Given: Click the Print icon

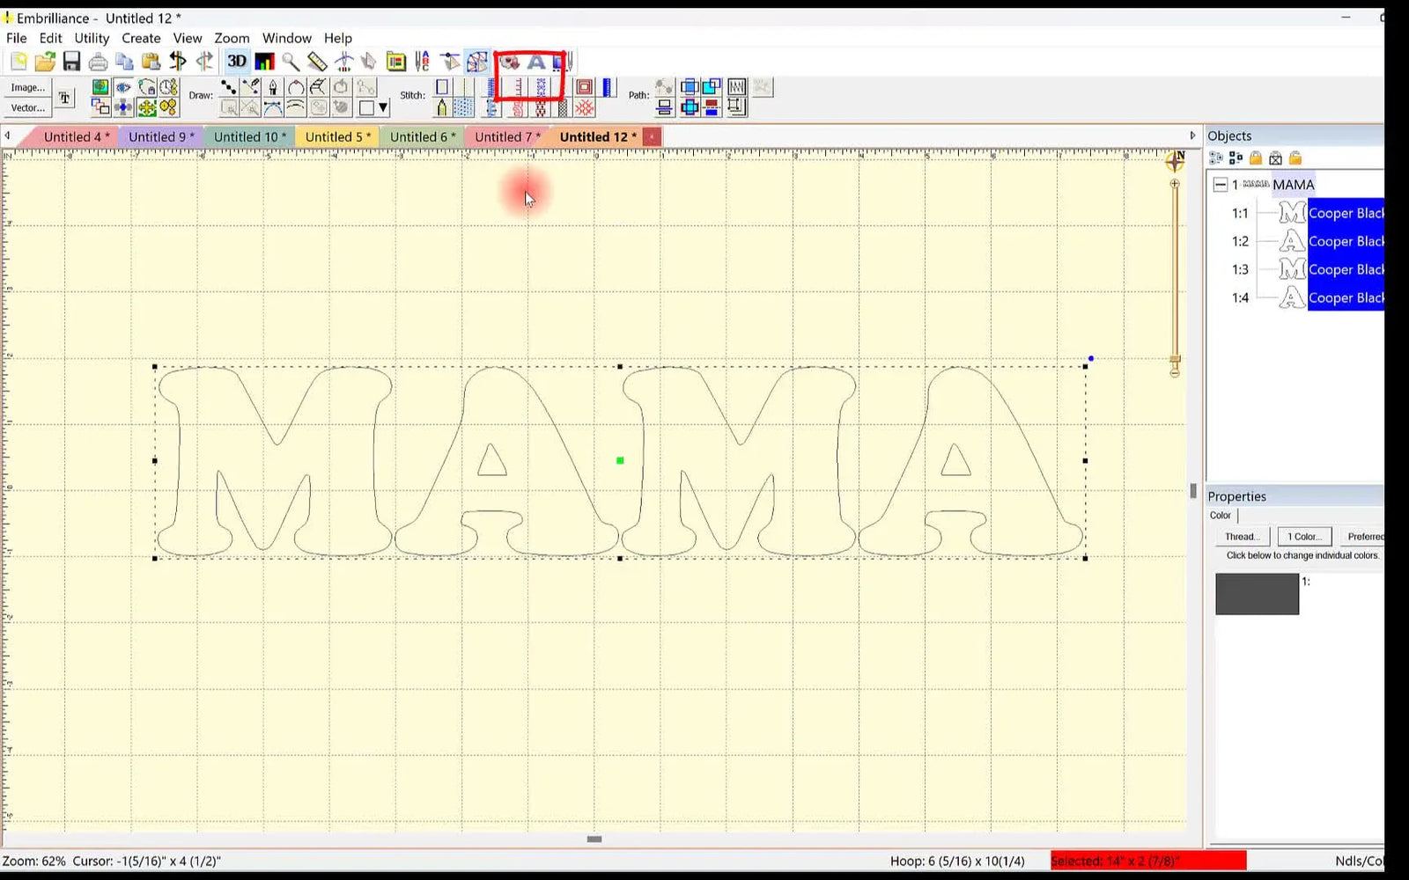Looking at the screenshot, I should [x=98, y=62].
